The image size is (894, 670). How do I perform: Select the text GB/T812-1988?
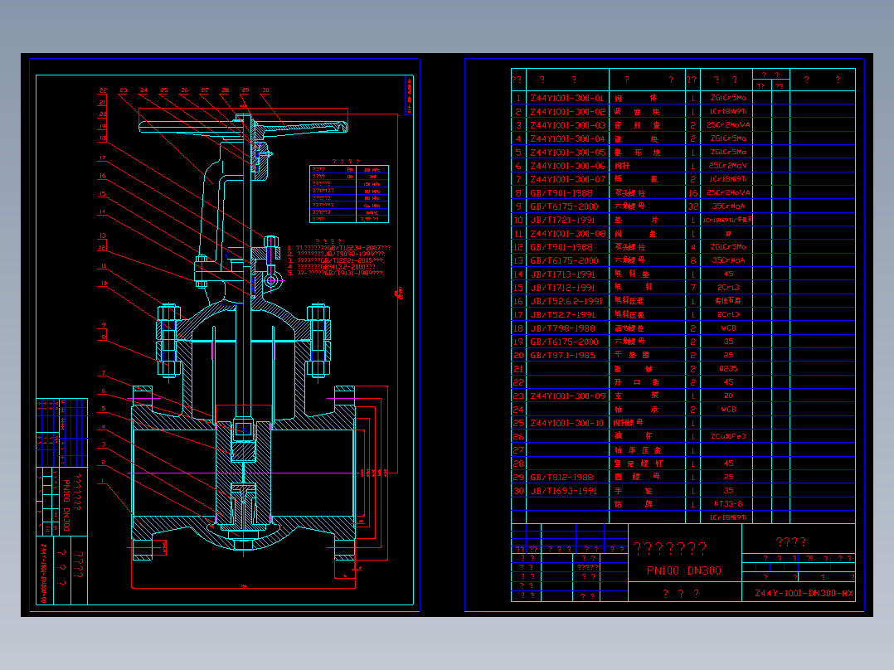(x=561, y=478)
